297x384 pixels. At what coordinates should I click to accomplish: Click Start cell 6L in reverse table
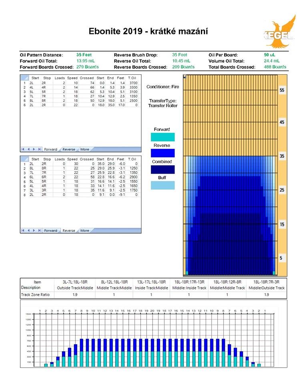point(32,177)
